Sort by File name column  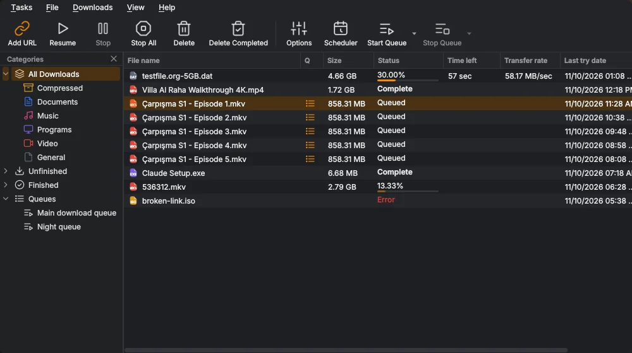(x=212, y=61)
